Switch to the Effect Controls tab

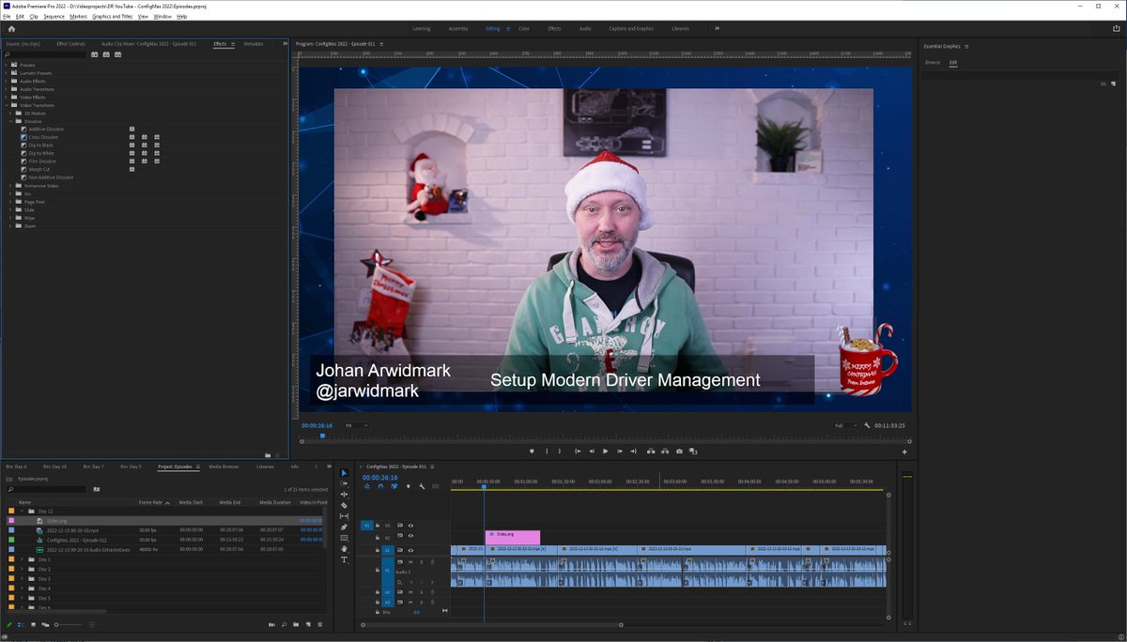[70, 43]
